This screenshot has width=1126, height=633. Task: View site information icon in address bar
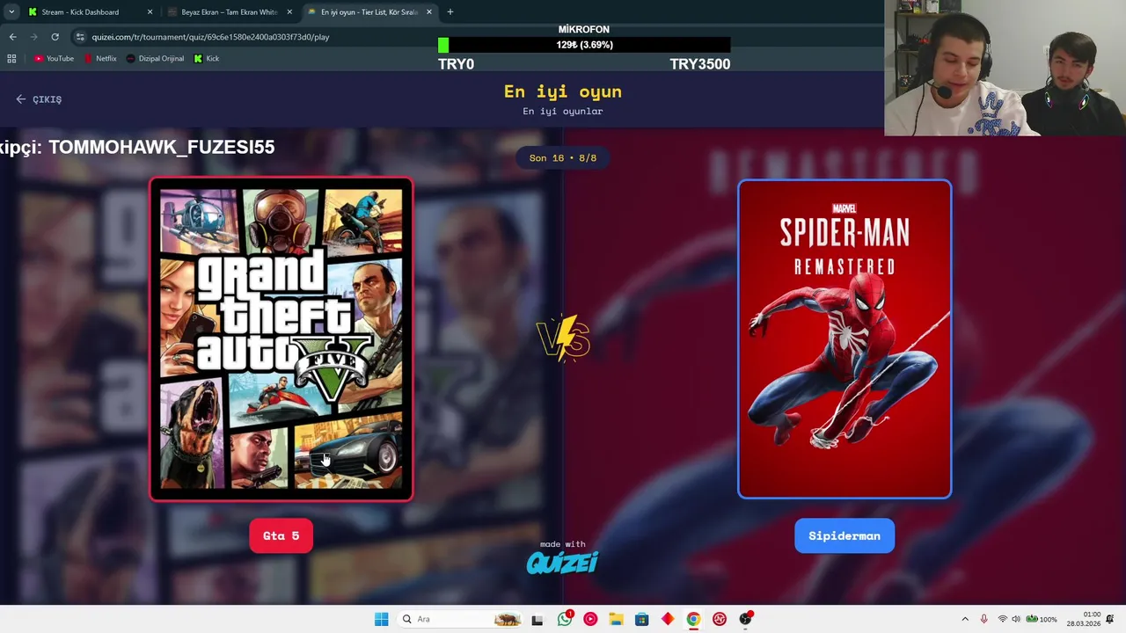(80, 37)
